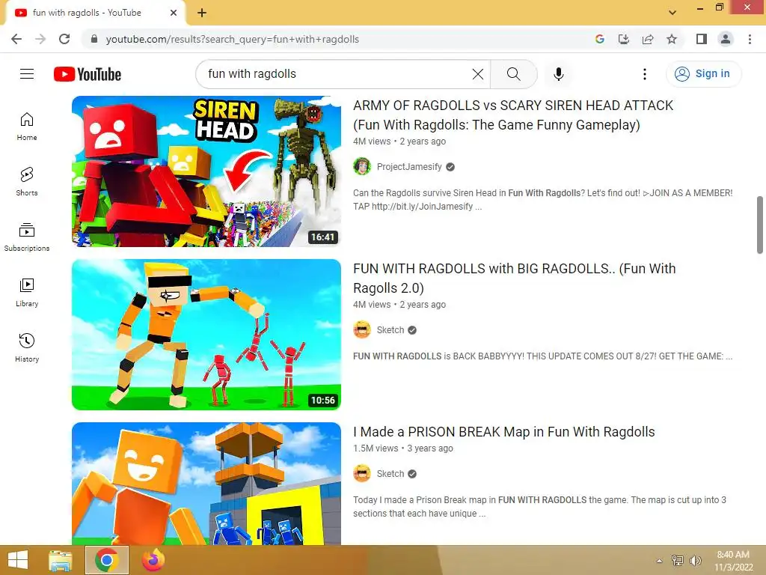The width and height of the screenshot is (766, 575).
Task: Click description 'FUN WITH RAGDOLLS is BACK BABBYYYY'
Action: coord(543,356)
